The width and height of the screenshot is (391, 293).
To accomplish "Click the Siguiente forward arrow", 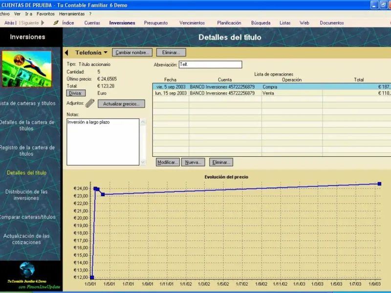I will (x=43, y=22).
